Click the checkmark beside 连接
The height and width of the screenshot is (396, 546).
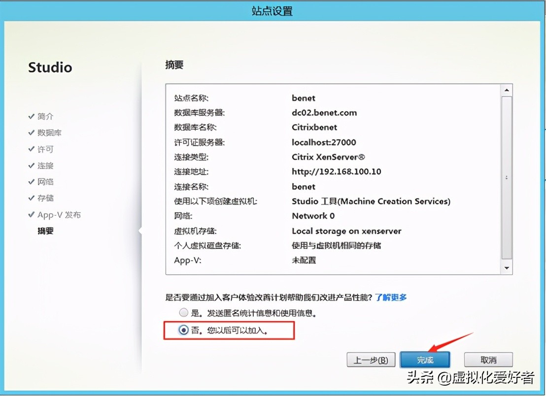pyautogui.click(x=32, y=165)
